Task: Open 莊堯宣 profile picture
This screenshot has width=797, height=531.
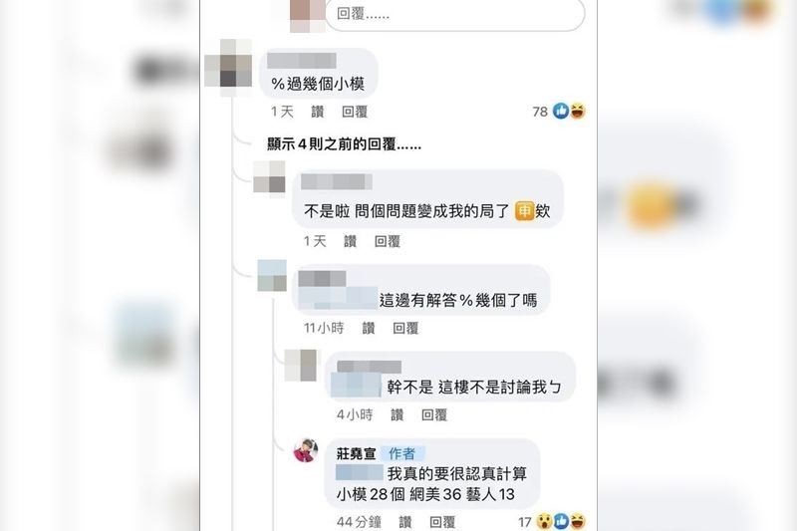Action: click(x=306, y=450)
